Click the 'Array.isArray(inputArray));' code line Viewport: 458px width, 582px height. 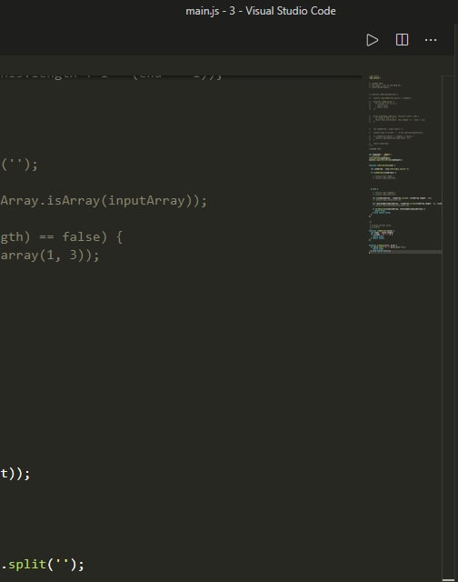coord(104,201)
